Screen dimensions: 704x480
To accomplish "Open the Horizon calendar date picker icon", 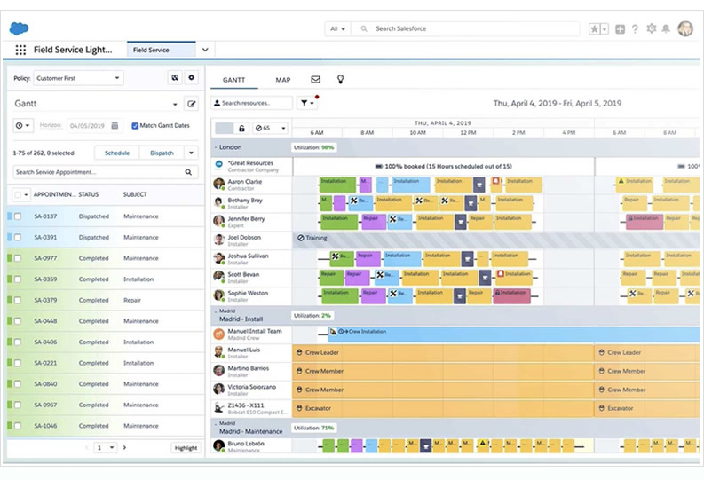I will tap(115, 126).
